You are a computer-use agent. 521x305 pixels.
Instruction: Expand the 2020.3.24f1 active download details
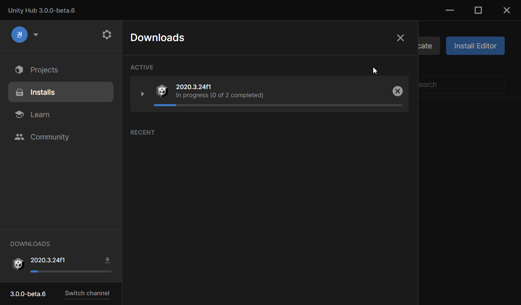[142, 94]
